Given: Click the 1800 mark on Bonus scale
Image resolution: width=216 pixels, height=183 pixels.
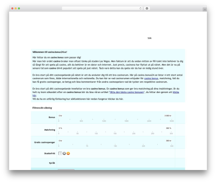Looking at the screenshot, I should tap(127, 121).
